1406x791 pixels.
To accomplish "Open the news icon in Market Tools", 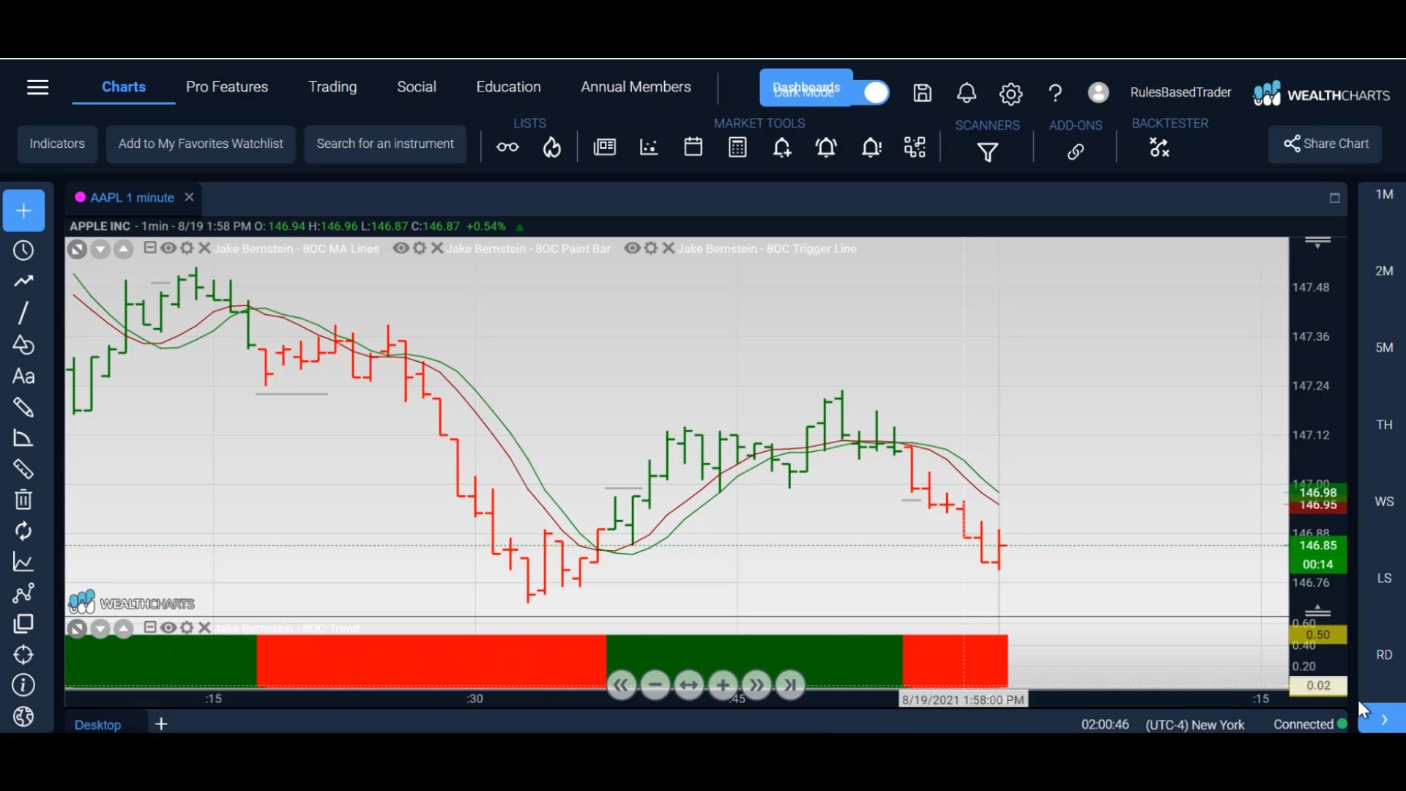I will 604,147.
